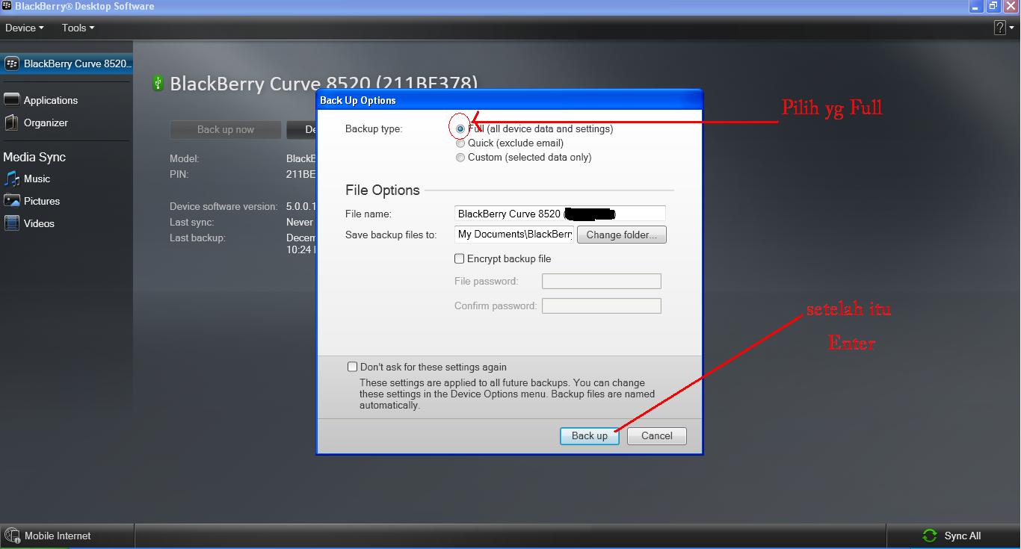The height and width of the screenshot is (549, 1021).
Task: Go to Videos media sync
Action: click(39, 223)
